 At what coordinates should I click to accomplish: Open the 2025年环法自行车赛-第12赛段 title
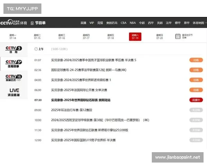click(x=71, y=110)
